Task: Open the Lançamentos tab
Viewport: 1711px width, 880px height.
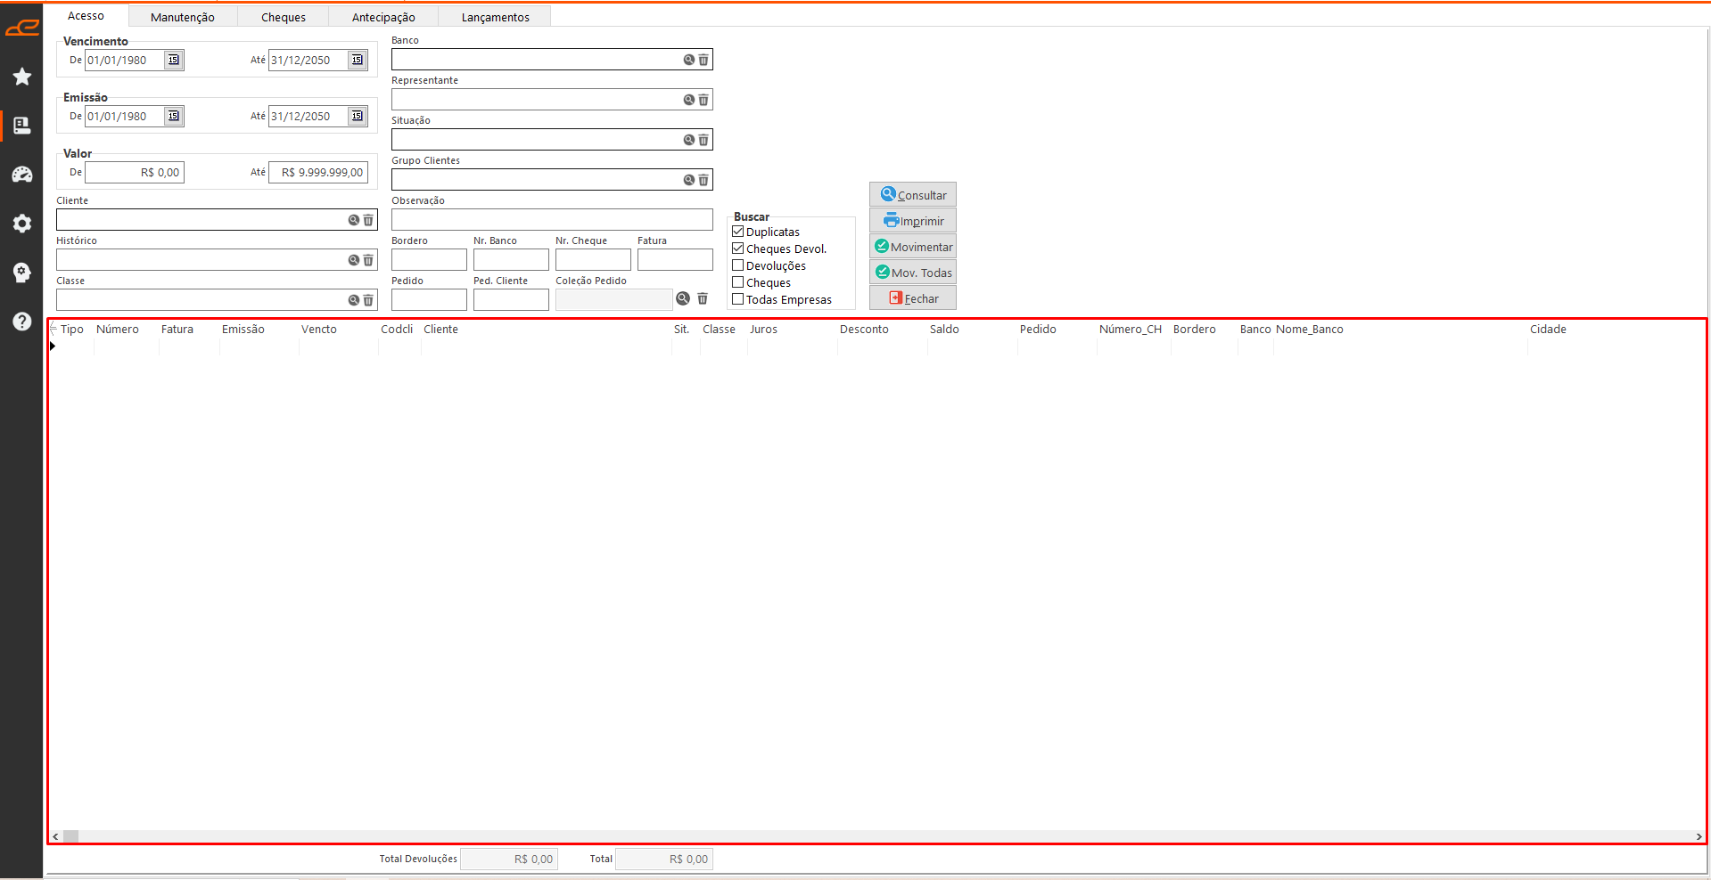Action: point(495,17)
